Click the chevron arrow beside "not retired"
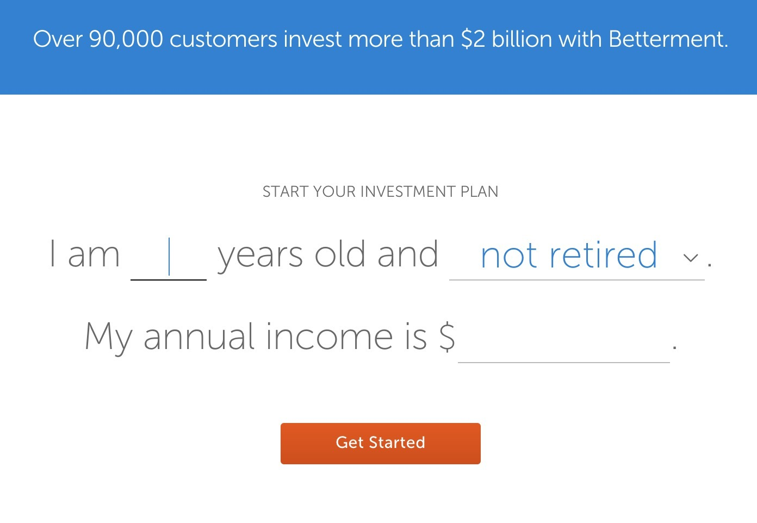Image resolution: width=757 pixels, height=523 pixels. tap(690, 258)
